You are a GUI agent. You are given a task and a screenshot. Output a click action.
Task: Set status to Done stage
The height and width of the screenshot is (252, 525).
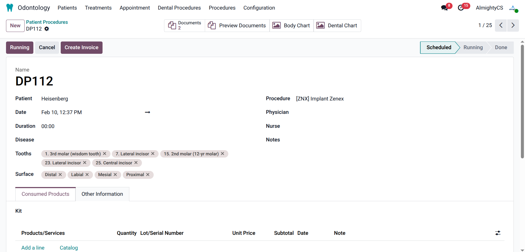pyautogui.click(x=501, y=48)
